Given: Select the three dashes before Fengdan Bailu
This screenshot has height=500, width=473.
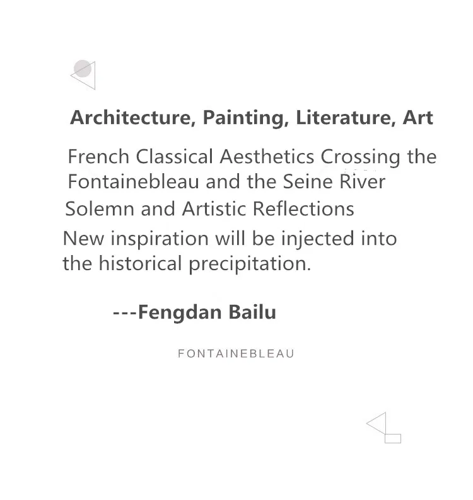Looking at the screenshot, I should (125, 313).
